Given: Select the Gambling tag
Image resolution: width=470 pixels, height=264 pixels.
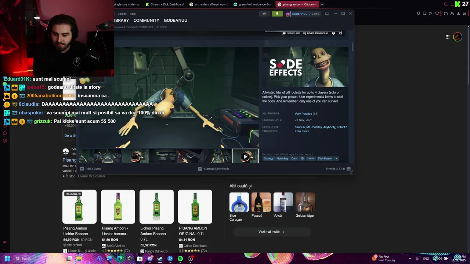Looking at the screenshot, I should [282, 158].
